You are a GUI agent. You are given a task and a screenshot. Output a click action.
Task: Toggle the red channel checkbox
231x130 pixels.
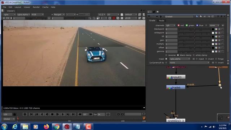tap(179, 25)
